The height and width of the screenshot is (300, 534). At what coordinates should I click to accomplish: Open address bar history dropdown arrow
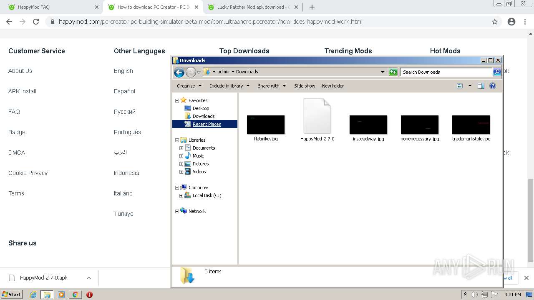[x=383, y=72]
